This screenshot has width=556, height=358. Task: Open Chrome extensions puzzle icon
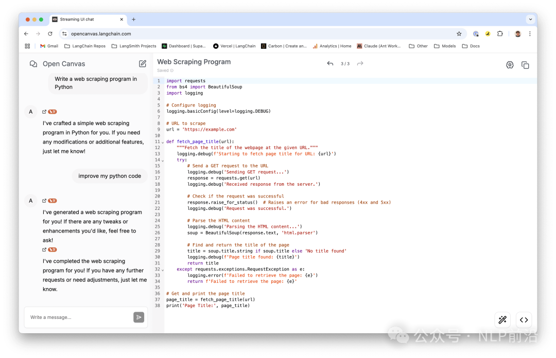tap(500, 33)
